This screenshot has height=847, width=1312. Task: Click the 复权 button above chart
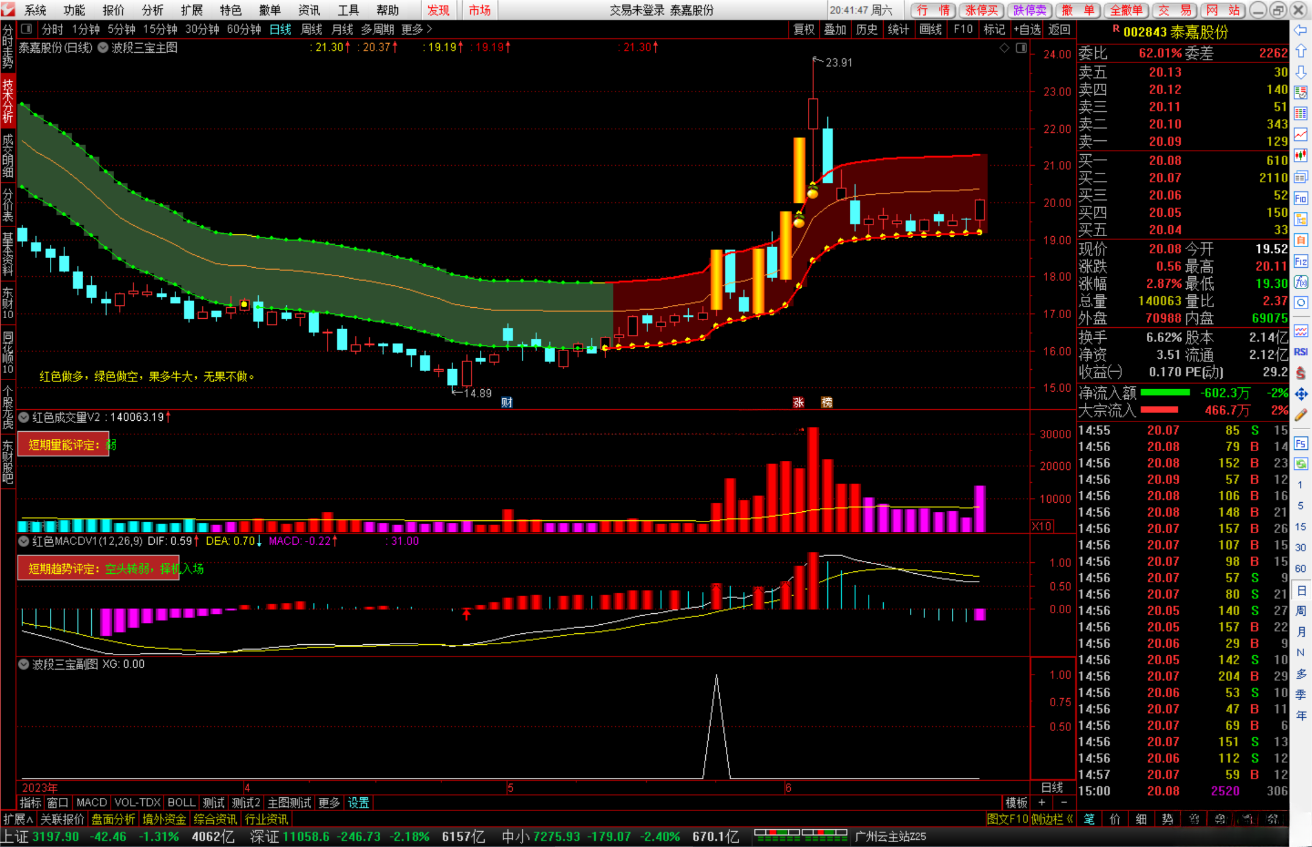point(804,29)
